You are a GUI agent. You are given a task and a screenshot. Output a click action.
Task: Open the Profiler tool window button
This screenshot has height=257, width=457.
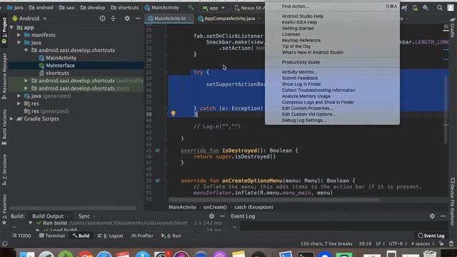click(x=142, y=236)
